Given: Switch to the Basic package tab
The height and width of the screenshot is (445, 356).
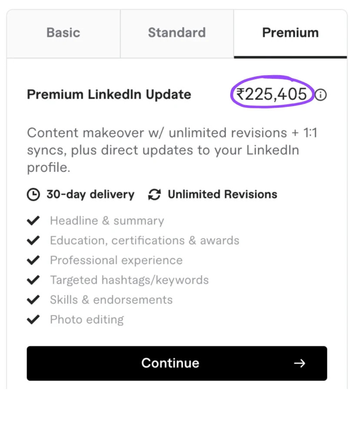Looking at the screenshot, I should (63, 33).
